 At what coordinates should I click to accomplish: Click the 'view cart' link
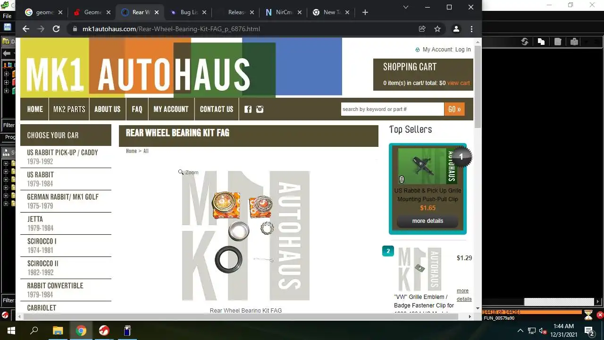[x=458, y=83]
